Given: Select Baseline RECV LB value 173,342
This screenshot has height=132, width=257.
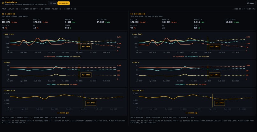Looking at the screenshot, I should pos(38,22).
